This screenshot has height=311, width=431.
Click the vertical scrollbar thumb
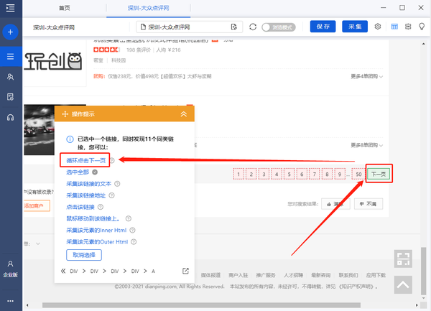[x=424, y=271]
